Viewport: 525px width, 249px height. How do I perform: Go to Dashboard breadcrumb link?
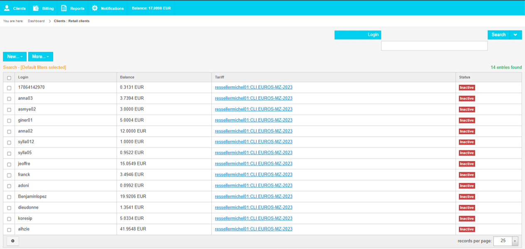pos(36,21)
